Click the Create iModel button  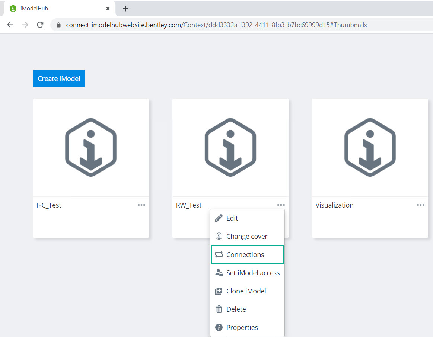pyautogui.click(x=59, y=78)
